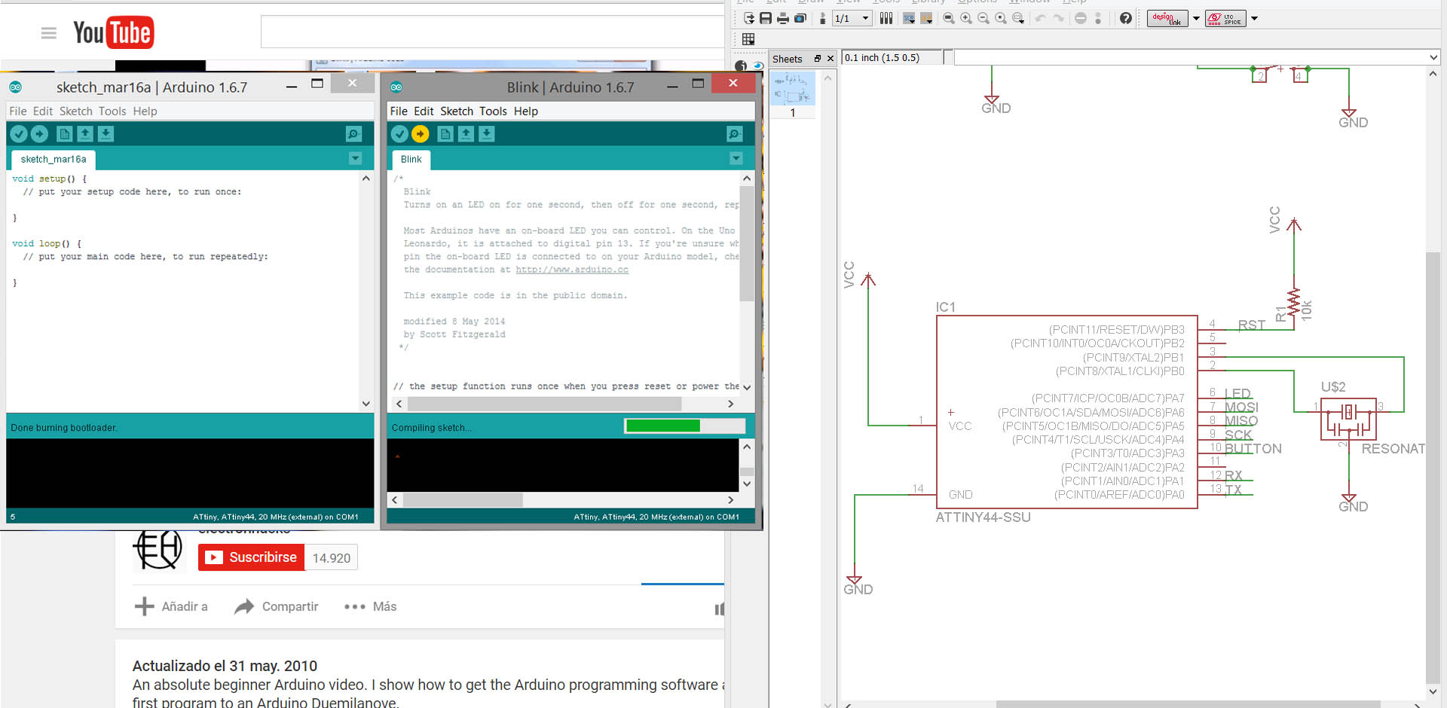This screenshot has height=708, width=1447.
Task: Create a new sketch from Blink window
Action: tap(445, 134)
